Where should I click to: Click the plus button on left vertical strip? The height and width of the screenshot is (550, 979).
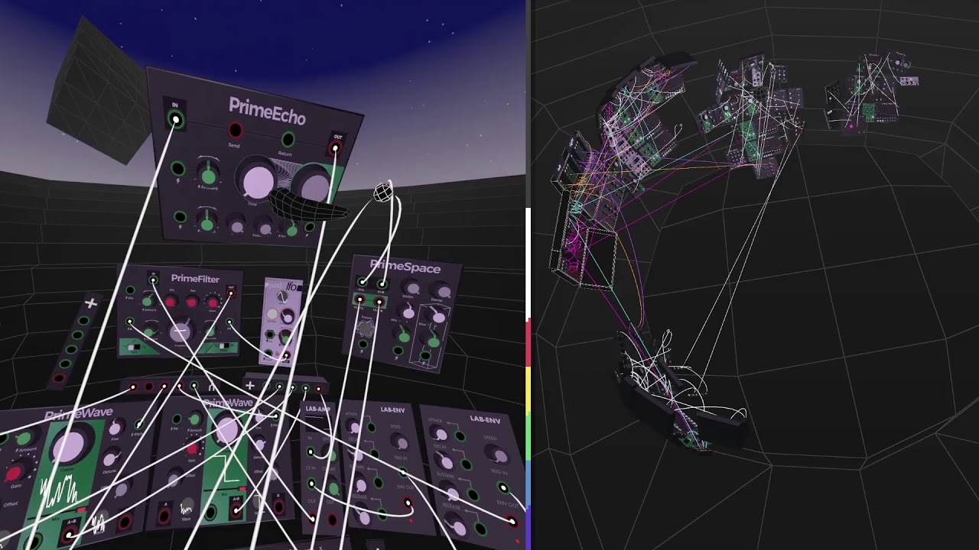tap(90, 303)
